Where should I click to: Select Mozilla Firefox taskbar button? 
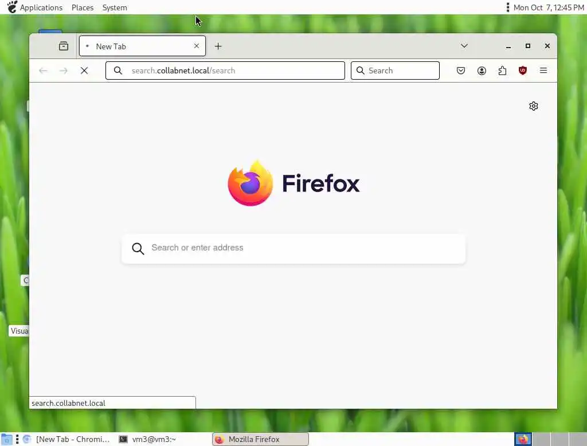pyautogui.click(x=261, y=439)
